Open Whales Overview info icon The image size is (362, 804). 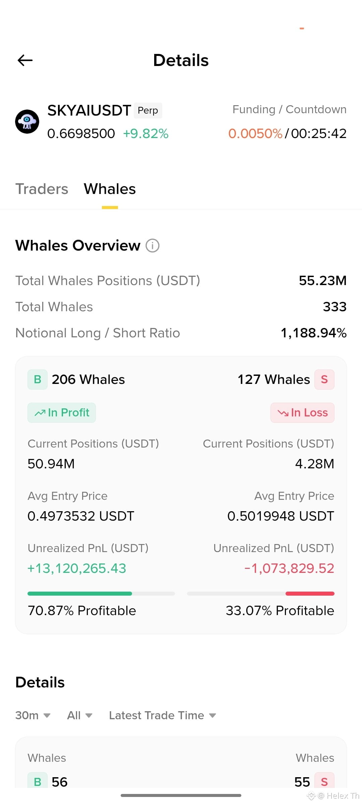point(153,246)
